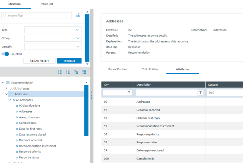Click the Recommendation table icon in tree
This screenshot has height=163, width=243.
coord(8,83)
